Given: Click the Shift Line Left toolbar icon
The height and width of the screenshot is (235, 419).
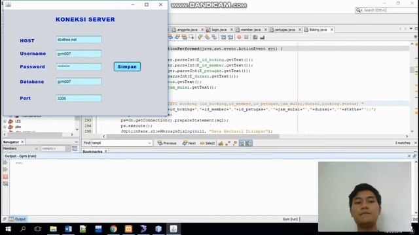Looking at the screenshot, I should coord(223,37).
